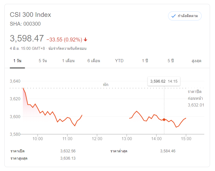
Task: Click the พัก break label on chart
Action: [x=105, y=84]
